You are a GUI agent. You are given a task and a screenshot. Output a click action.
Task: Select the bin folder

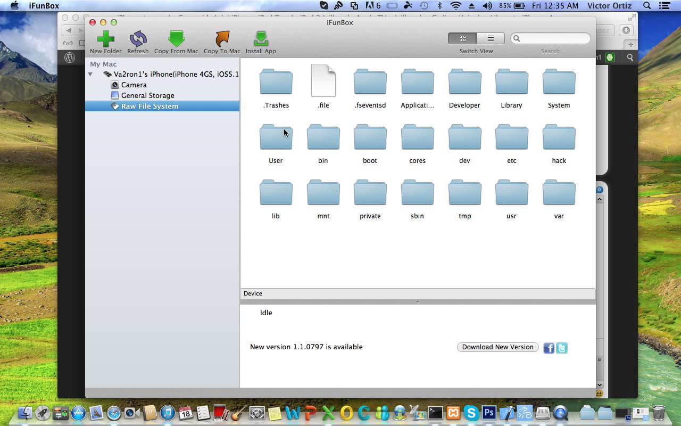pos(323,137)
